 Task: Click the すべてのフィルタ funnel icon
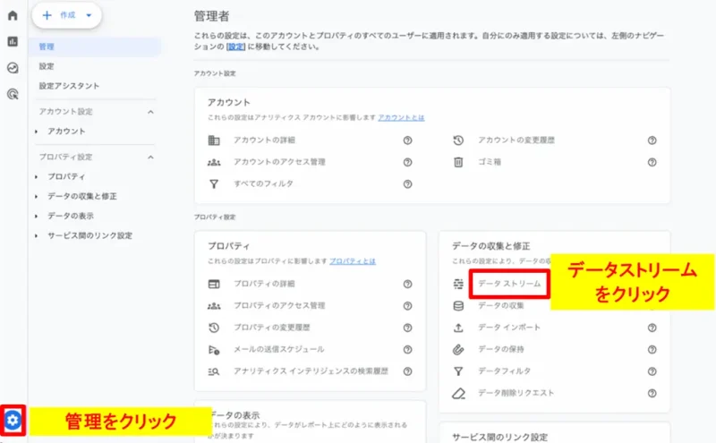click(x=214, y=184)
